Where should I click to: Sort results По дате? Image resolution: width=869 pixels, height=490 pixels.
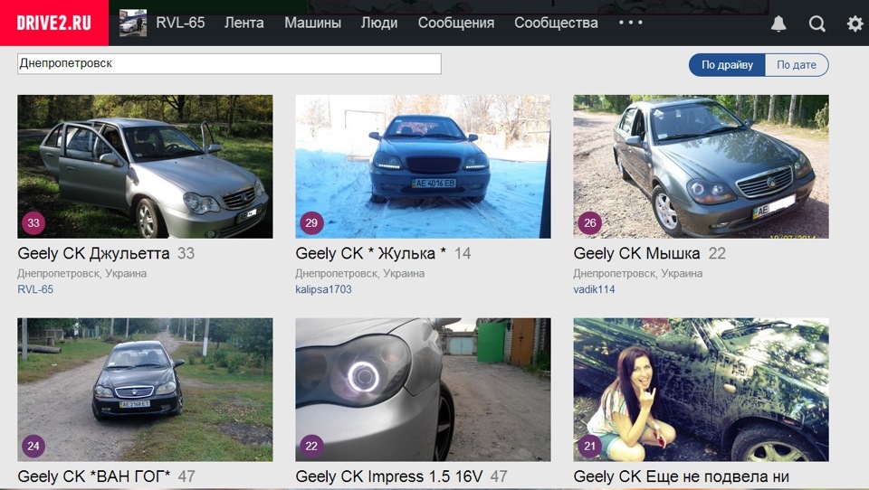pos(797,65)
